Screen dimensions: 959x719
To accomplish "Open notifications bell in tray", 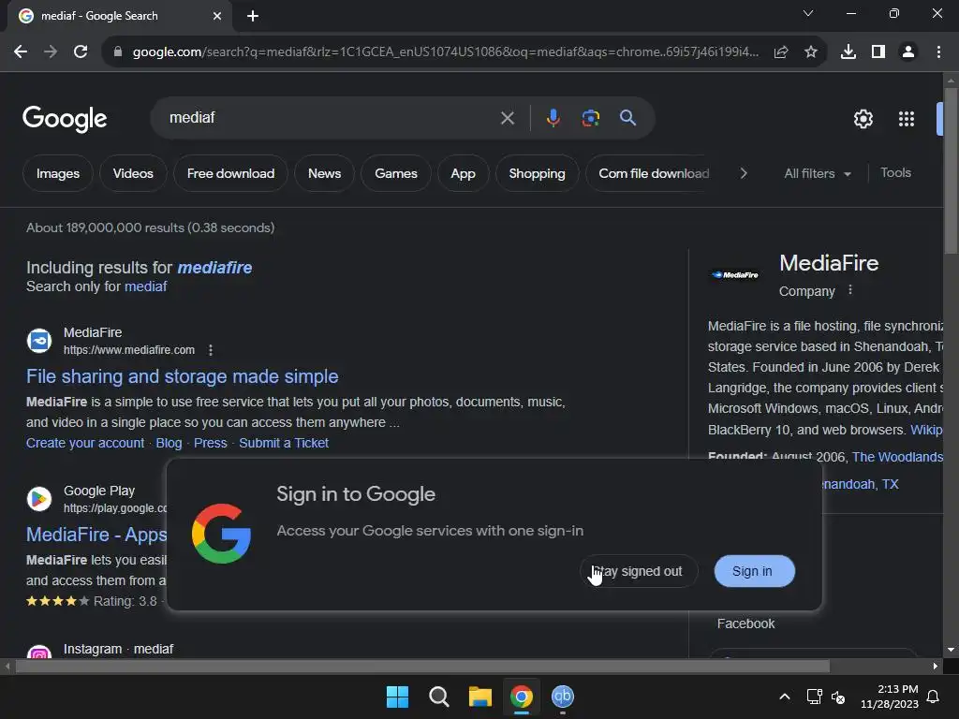I will (x=934, y=697).
